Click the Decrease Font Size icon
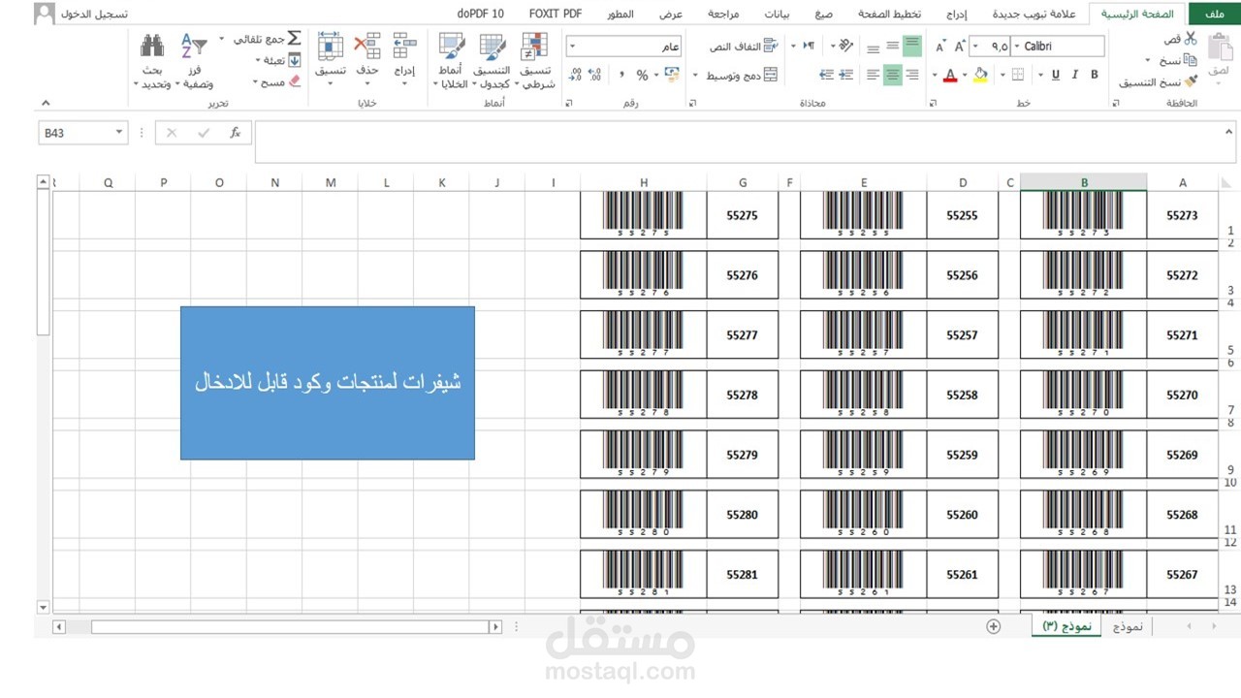 [x=940, y=46]
